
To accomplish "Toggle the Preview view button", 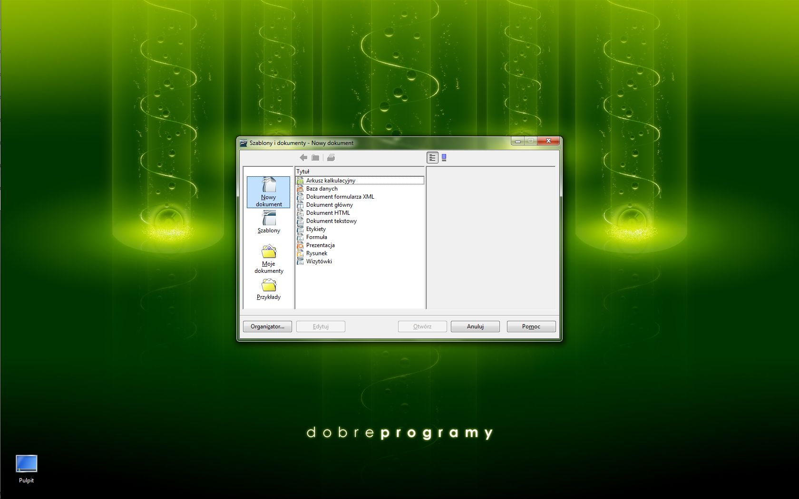I will point(444,158).
